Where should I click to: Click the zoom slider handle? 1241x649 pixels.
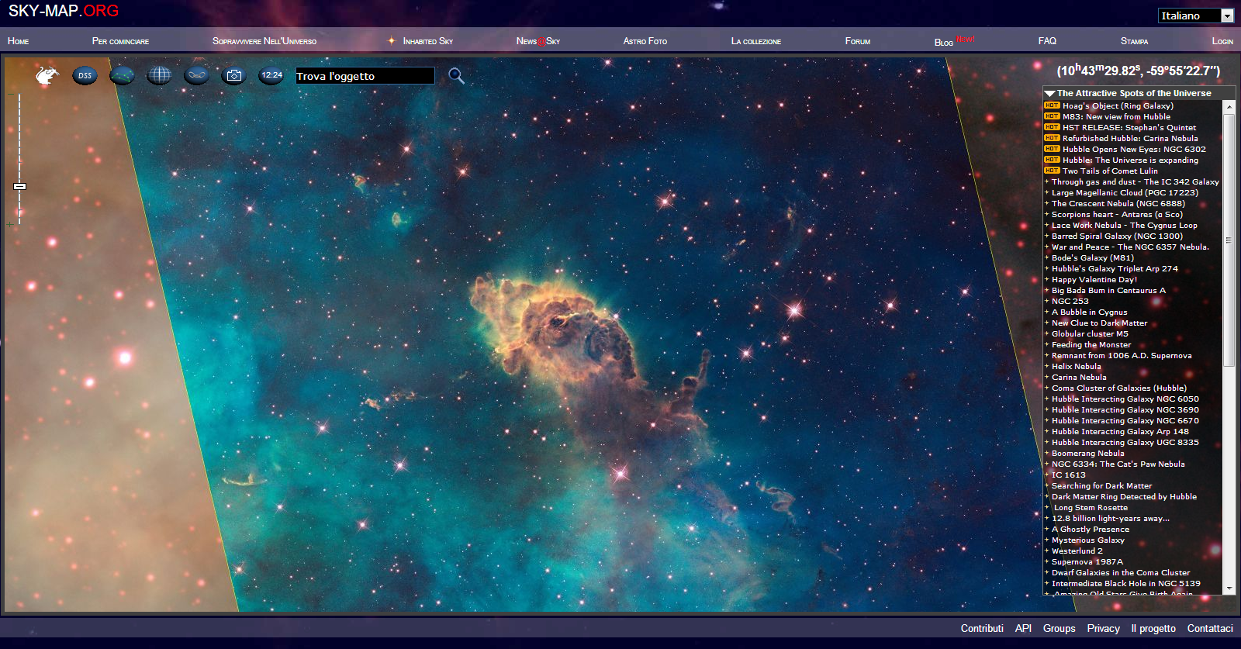(x=20, y=186)
